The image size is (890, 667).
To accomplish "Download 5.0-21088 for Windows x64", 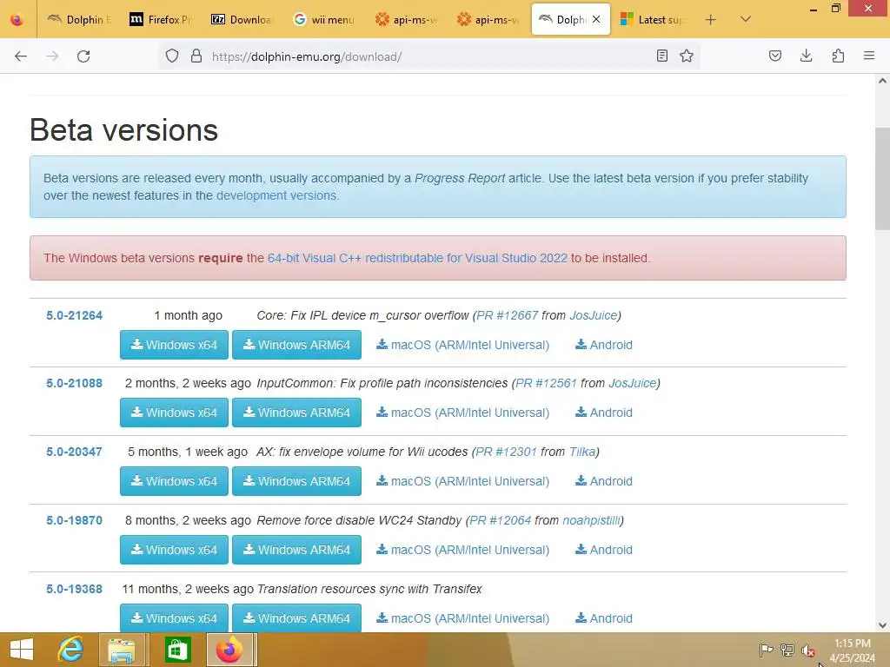I will [174, 413].
